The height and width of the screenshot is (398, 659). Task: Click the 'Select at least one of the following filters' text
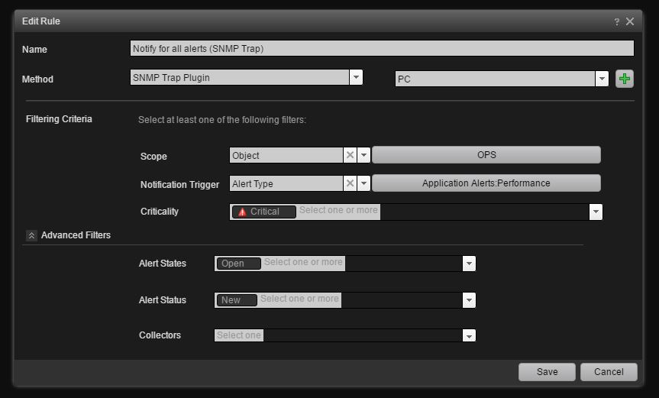[222, 120]
